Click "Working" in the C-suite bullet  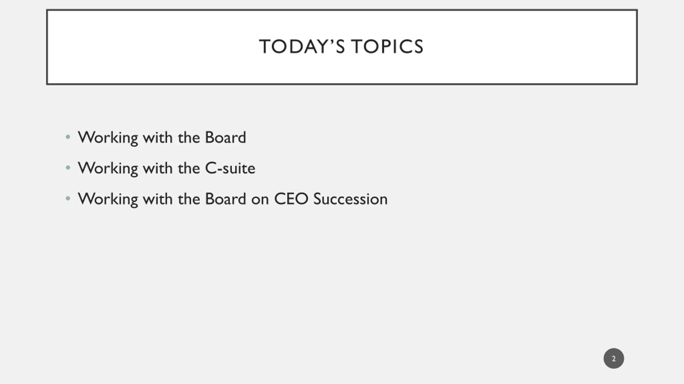[108, 169]
